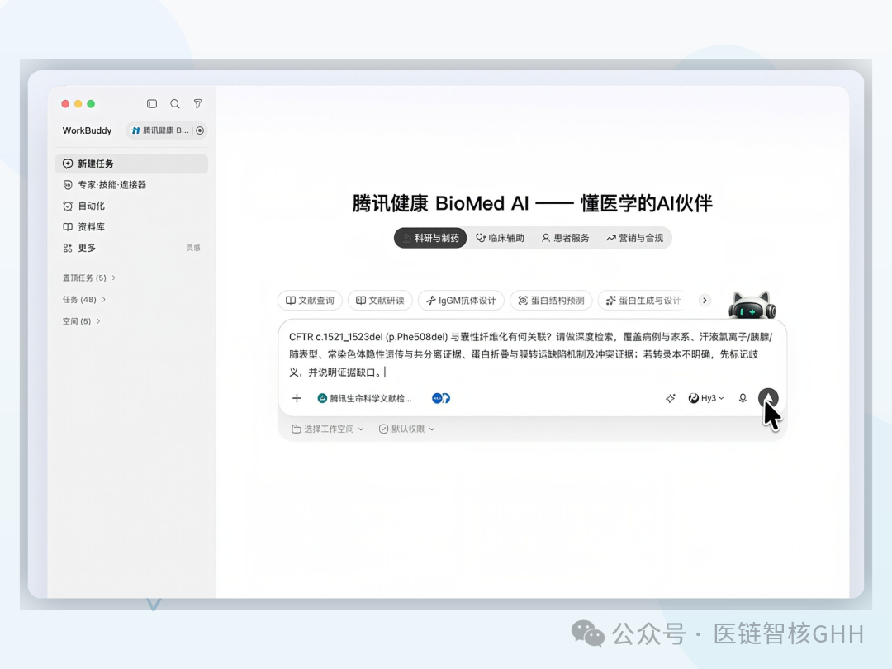892x669 pixels.
Task: Select the 科研与制药 tab
Action: (430, 238)
